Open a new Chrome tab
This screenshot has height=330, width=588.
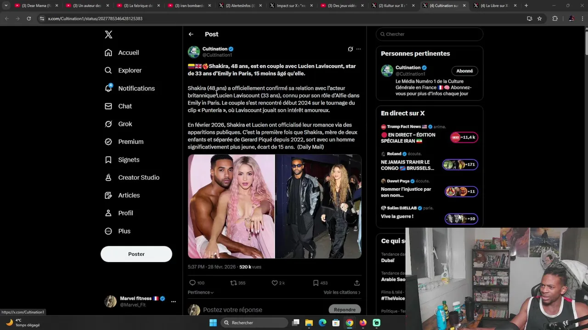click(526, 5)
